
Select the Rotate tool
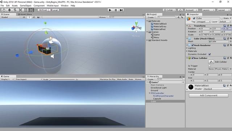[x=15, y=10]
